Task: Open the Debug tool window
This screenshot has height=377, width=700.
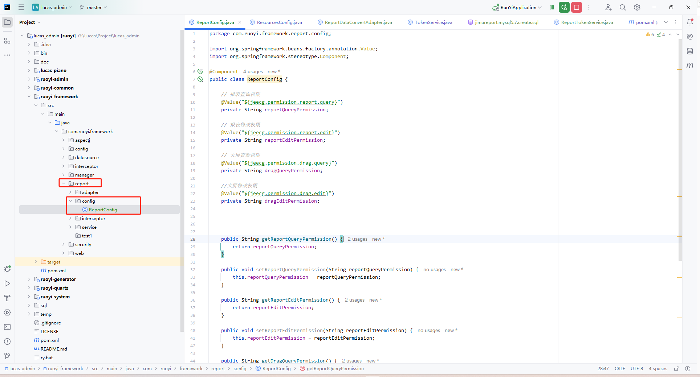Action: coord(7,269)
